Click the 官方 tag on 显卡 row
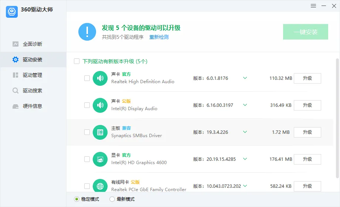Viewport: 340px width, 207px height. [126, 155]
